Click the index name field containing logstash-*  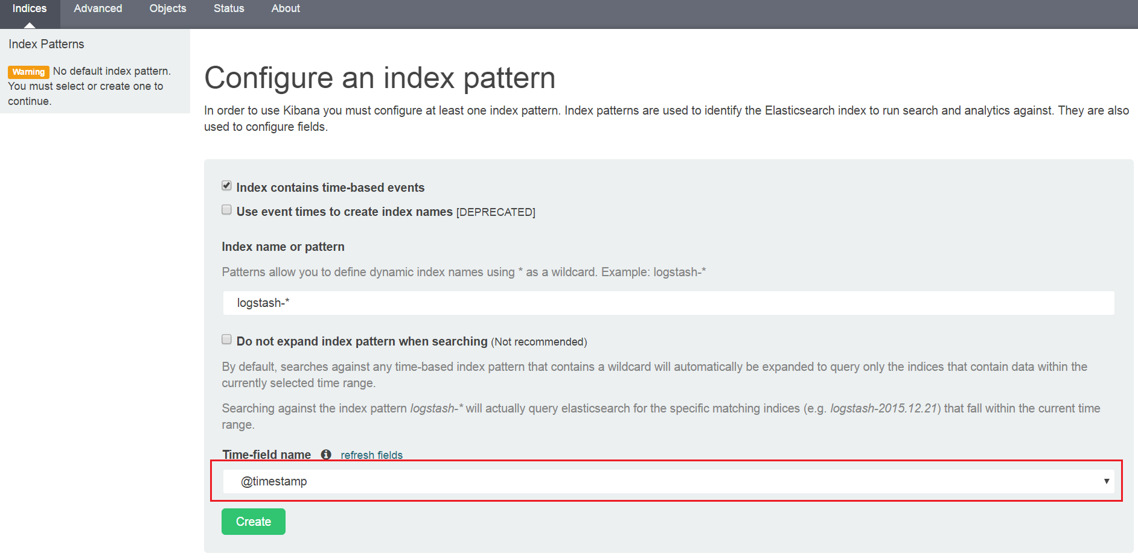point(668,303)
